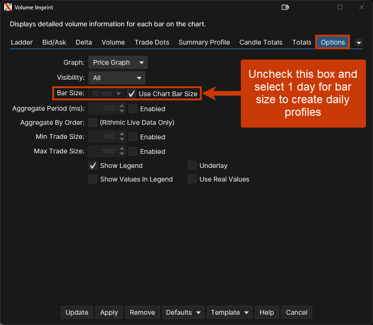373x325 pixels.
Task: Open the Summary Profile tab
Action: 204,42
